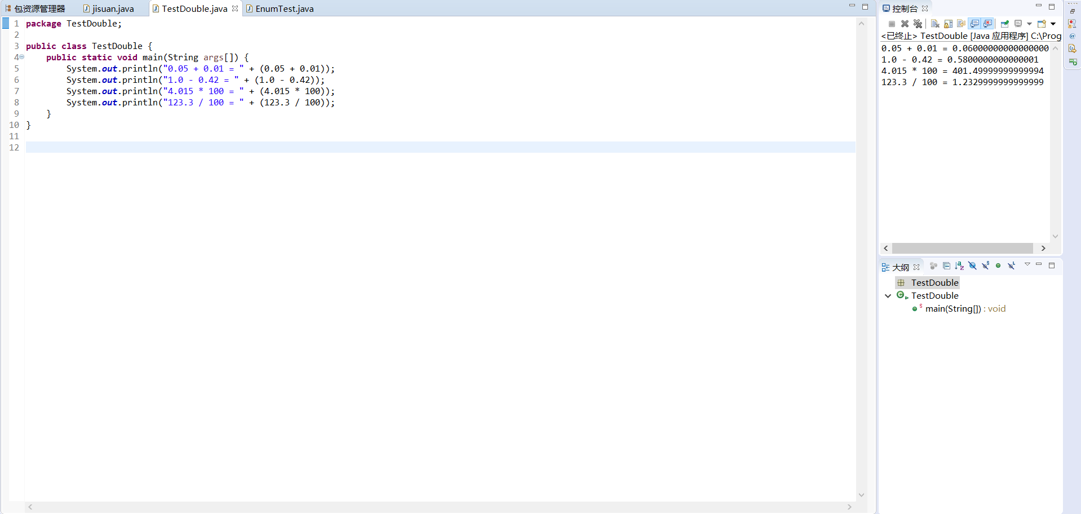1081x514 pixels.
Task: Click the editor horizontal scroll right arrow
Action: 849,507
